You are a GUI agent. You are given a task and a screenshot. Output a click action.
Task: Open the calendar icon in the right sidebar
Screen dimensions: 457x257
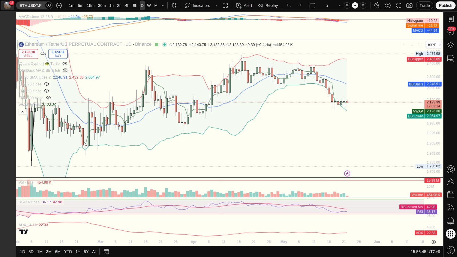click(451, 194)
